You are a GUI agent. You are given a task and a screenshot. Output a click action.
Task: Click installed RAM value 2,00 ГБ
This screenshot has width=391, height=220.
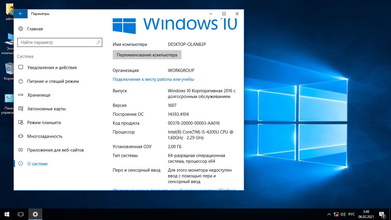pos(175,147)
